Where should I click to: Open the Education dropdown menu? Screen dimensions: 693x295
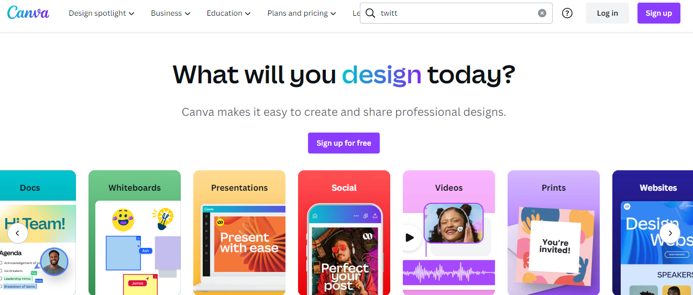click(x=228, y=13)
